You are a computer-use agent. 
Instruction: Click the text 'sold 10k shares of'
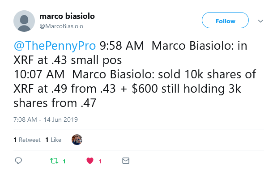pyautogui.click(x=207, y=74)
